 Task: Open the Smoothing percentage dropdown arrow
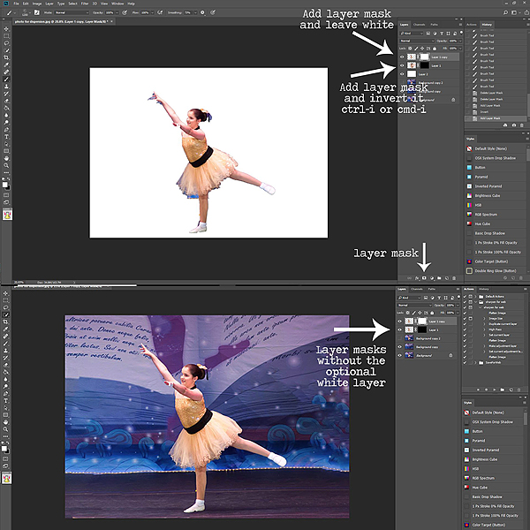[196, 13]
